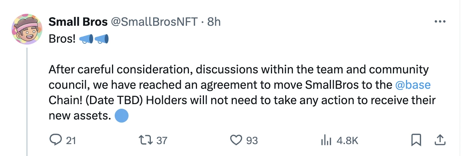Viewport: 461px width, 156px height.
Task: Open the tweet via the 8h timestamp
Action: click(x=214, y=22)
